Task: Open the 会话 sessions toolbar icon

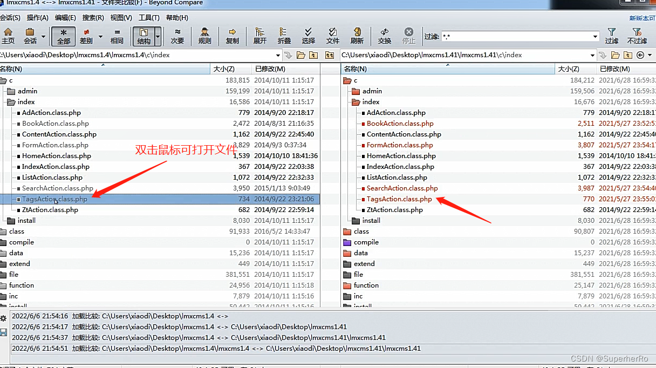Action: pyautogui.click(x=30, y=36)
